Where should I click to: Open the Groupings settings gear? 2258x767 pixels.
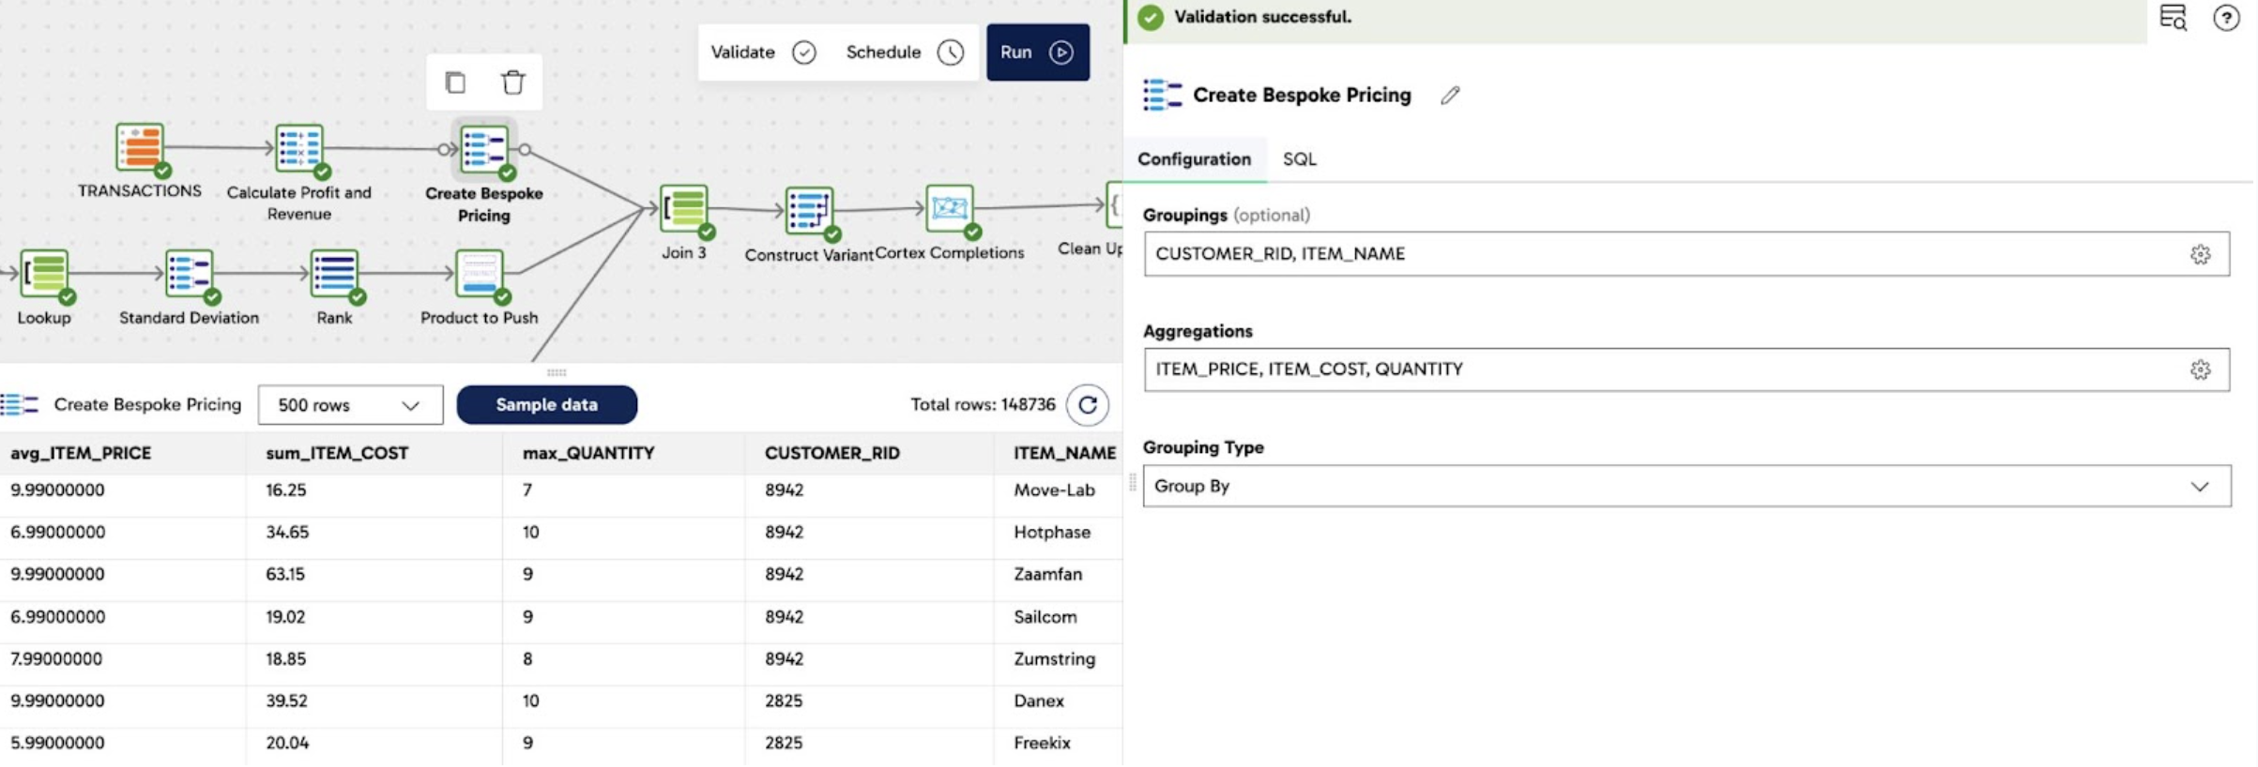coord(2200,254)
